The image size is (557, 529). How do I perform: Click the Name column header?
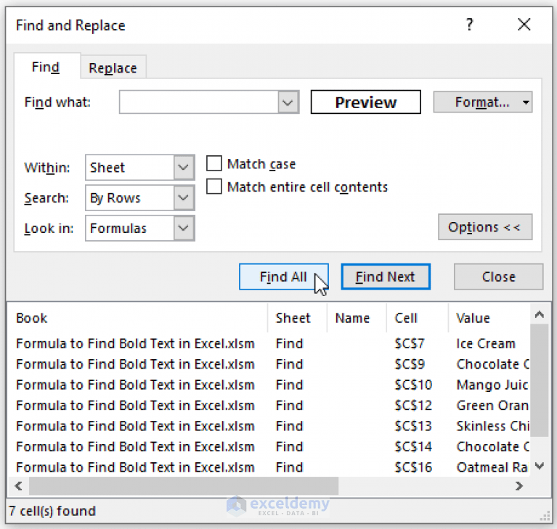pos(357,318)
